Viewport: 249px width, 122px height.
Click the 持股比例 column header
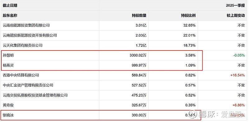(x=188, y=15)
